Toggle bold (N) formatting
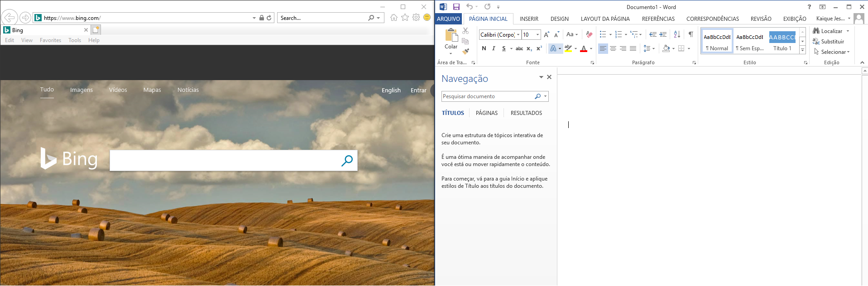 point(484,48)
